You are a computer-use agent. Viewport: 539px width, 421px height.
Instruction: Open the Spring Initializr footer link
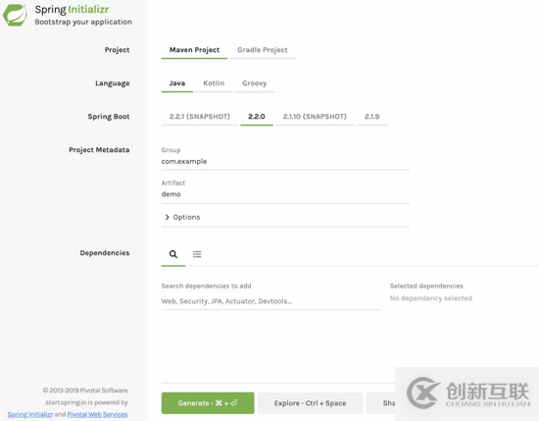[30, 414]
